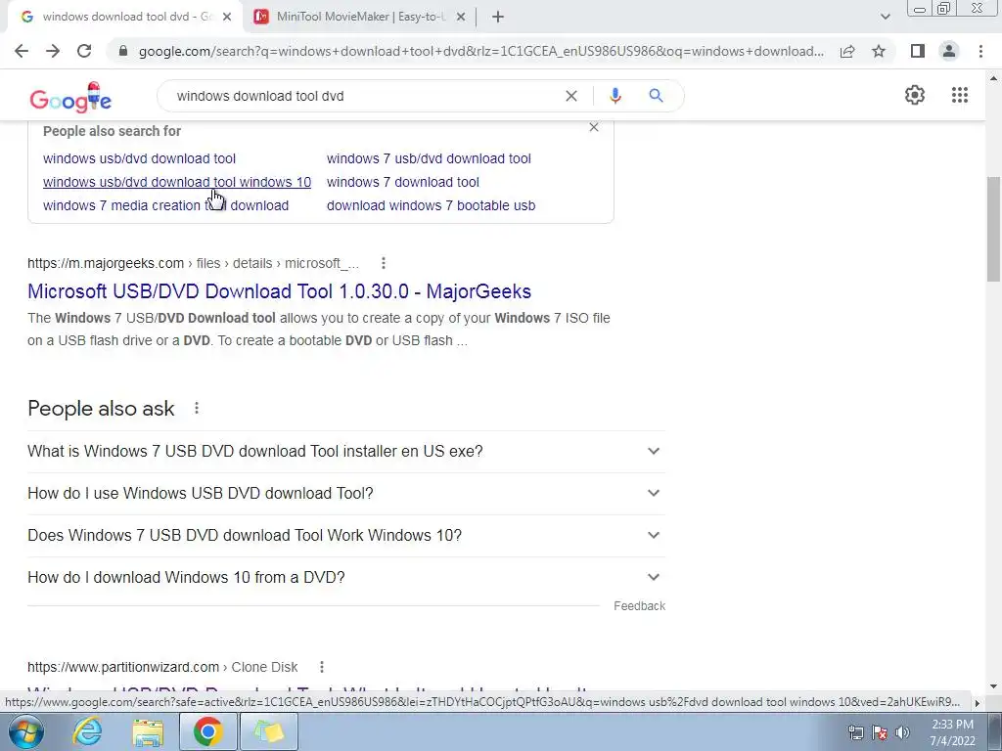Open 'windows 7 download tool' suggestion
Viewport: 1002px width, 751px height.
pyautogui.click(x=402, y=182)
